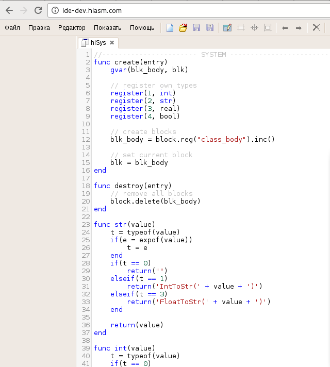Click the frame bounds icon in toolbar
The image size is (330, 367).
click(268, 28)
